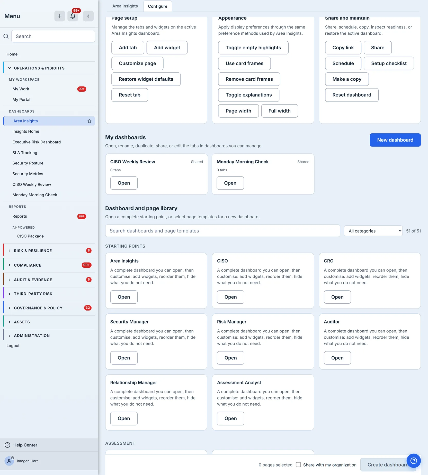Screen dimensions: 428x475
Task: Click the Full width button
Action: click(x=280, y=111)
